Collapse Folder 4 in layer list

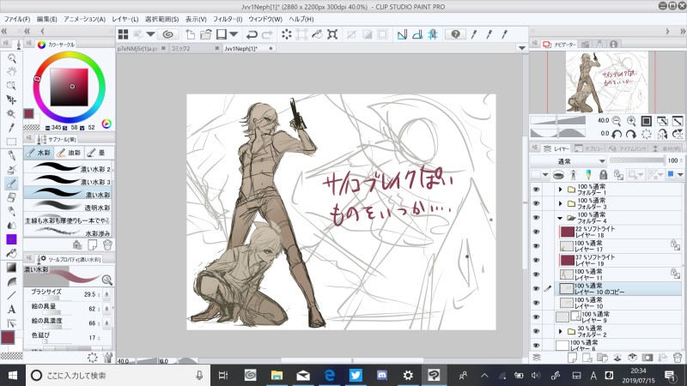click(x=561, y=218)
